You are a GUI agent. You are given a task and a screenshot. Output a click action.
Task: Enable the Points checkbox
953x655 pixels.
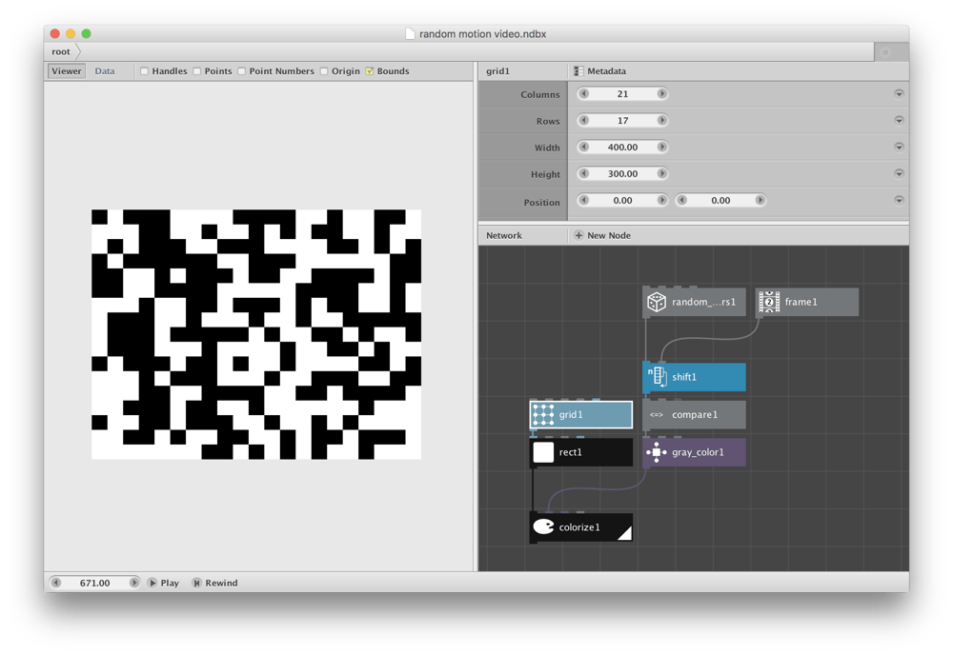click(197, 71)
